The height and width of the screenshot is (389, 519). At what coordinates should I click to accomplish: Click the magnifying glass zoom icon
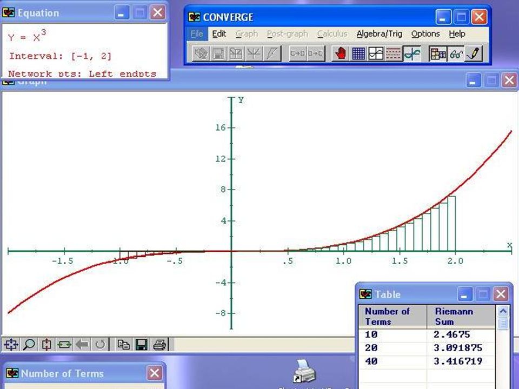click(x=29, y=344)
